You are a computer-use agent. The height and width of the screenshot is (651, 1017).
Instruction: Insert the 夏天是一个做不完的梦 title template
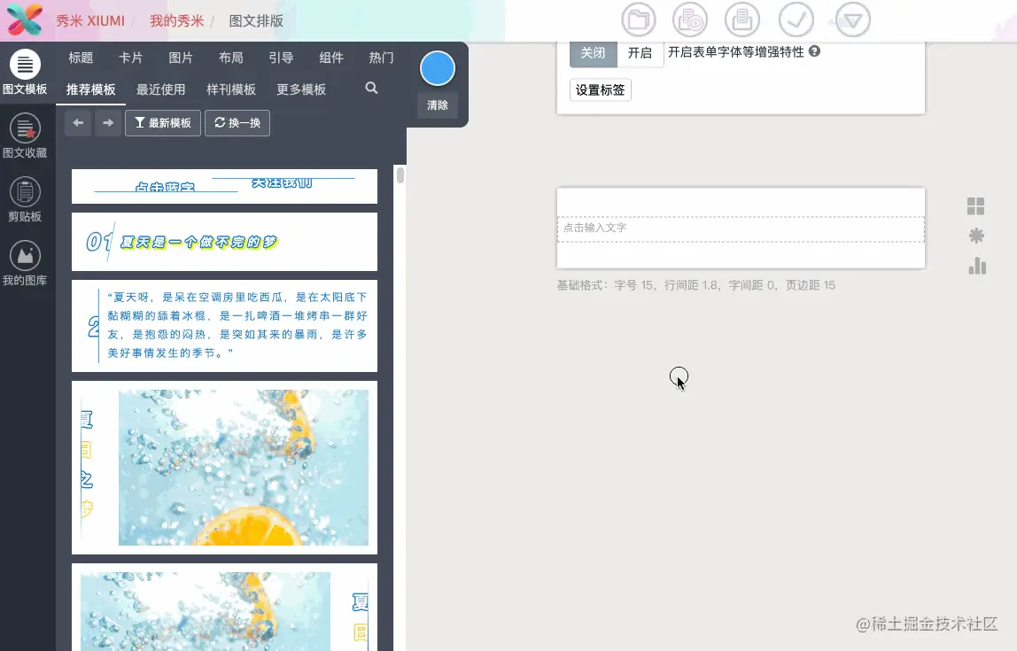click(224, 242)
